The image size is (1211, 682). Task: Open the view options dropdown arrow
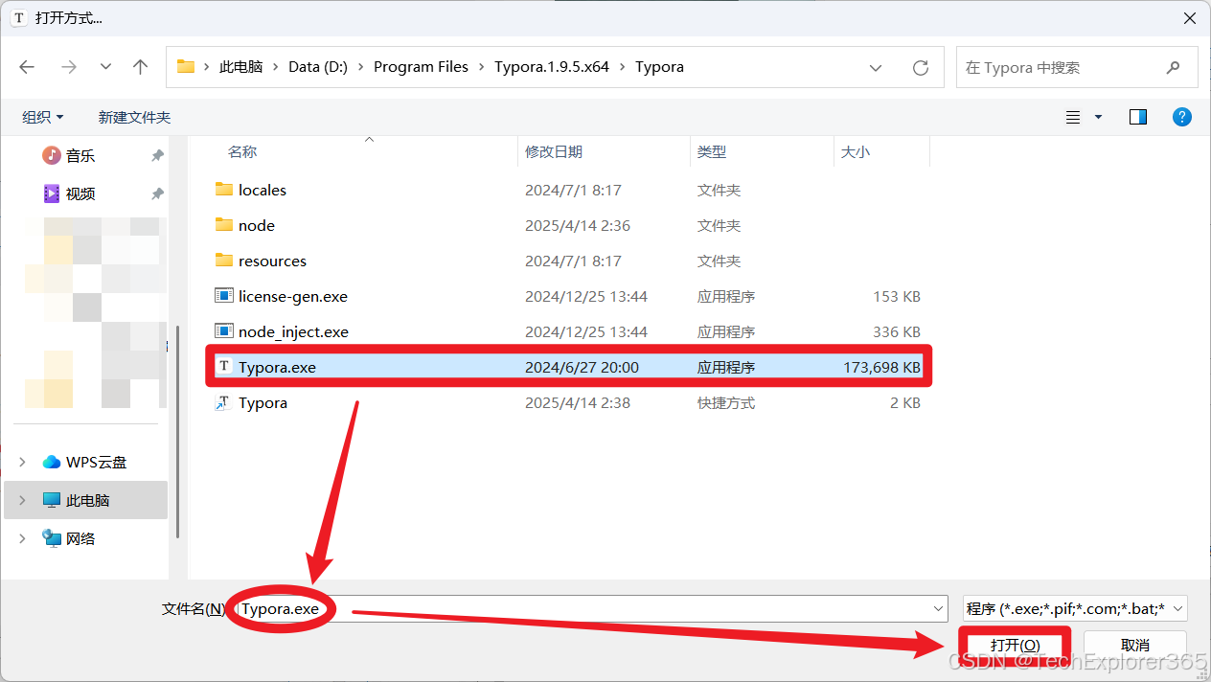[x=1098, y=117]
